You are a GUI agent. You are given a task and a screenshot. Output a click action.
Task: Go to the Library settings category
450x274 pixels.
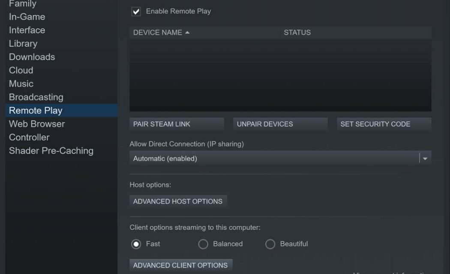point(61,44)
